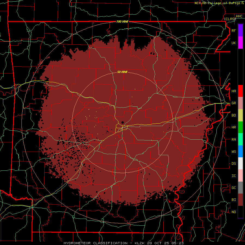
Task: Click the RF legend label
Action: pos(234,30)
